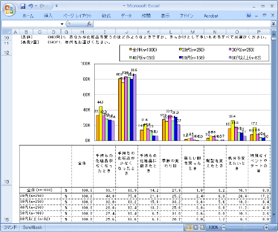Click the 30代(n=250) pink legend swatch

tap(230, 50)
